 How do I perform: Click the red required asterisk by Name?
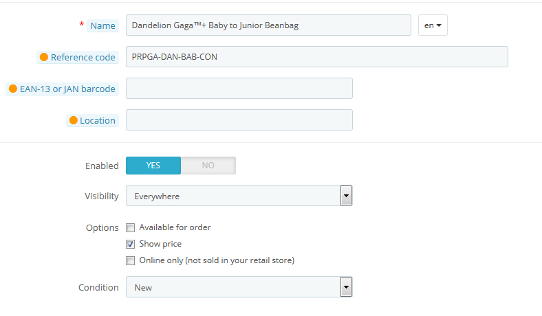(82, 25)
